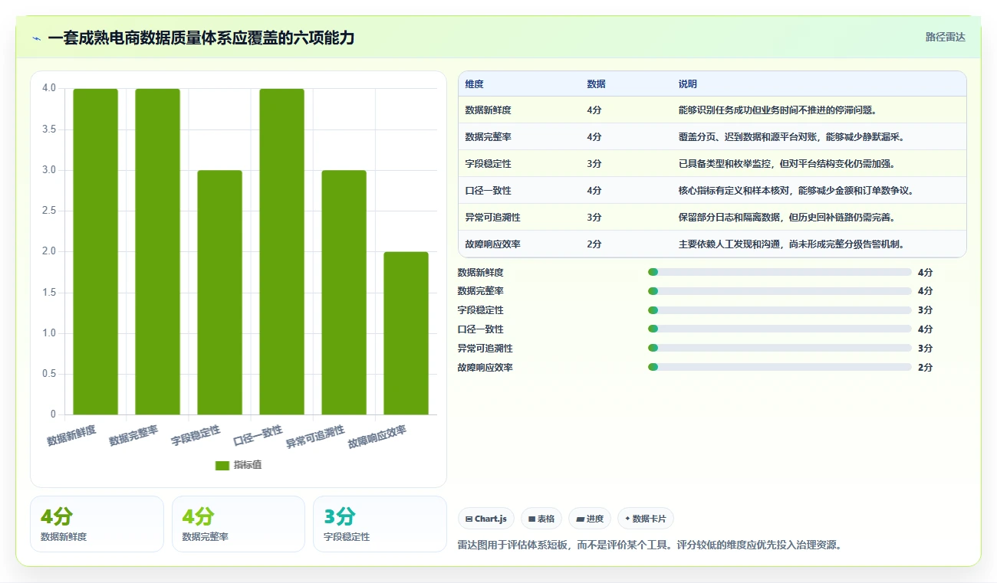Click the Chart.js tag button
The image size is (997, 583).
click(486, 519)
